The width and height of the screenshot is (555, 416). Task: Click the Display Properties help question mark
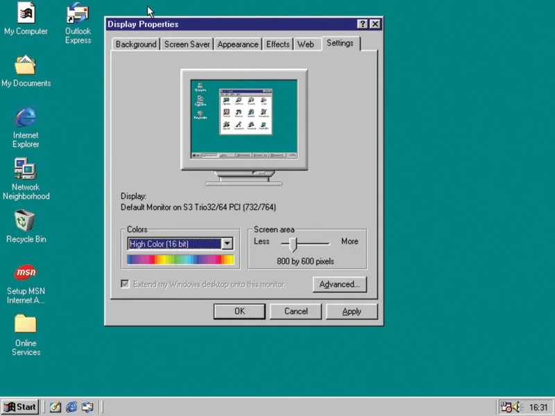point(362,24)
